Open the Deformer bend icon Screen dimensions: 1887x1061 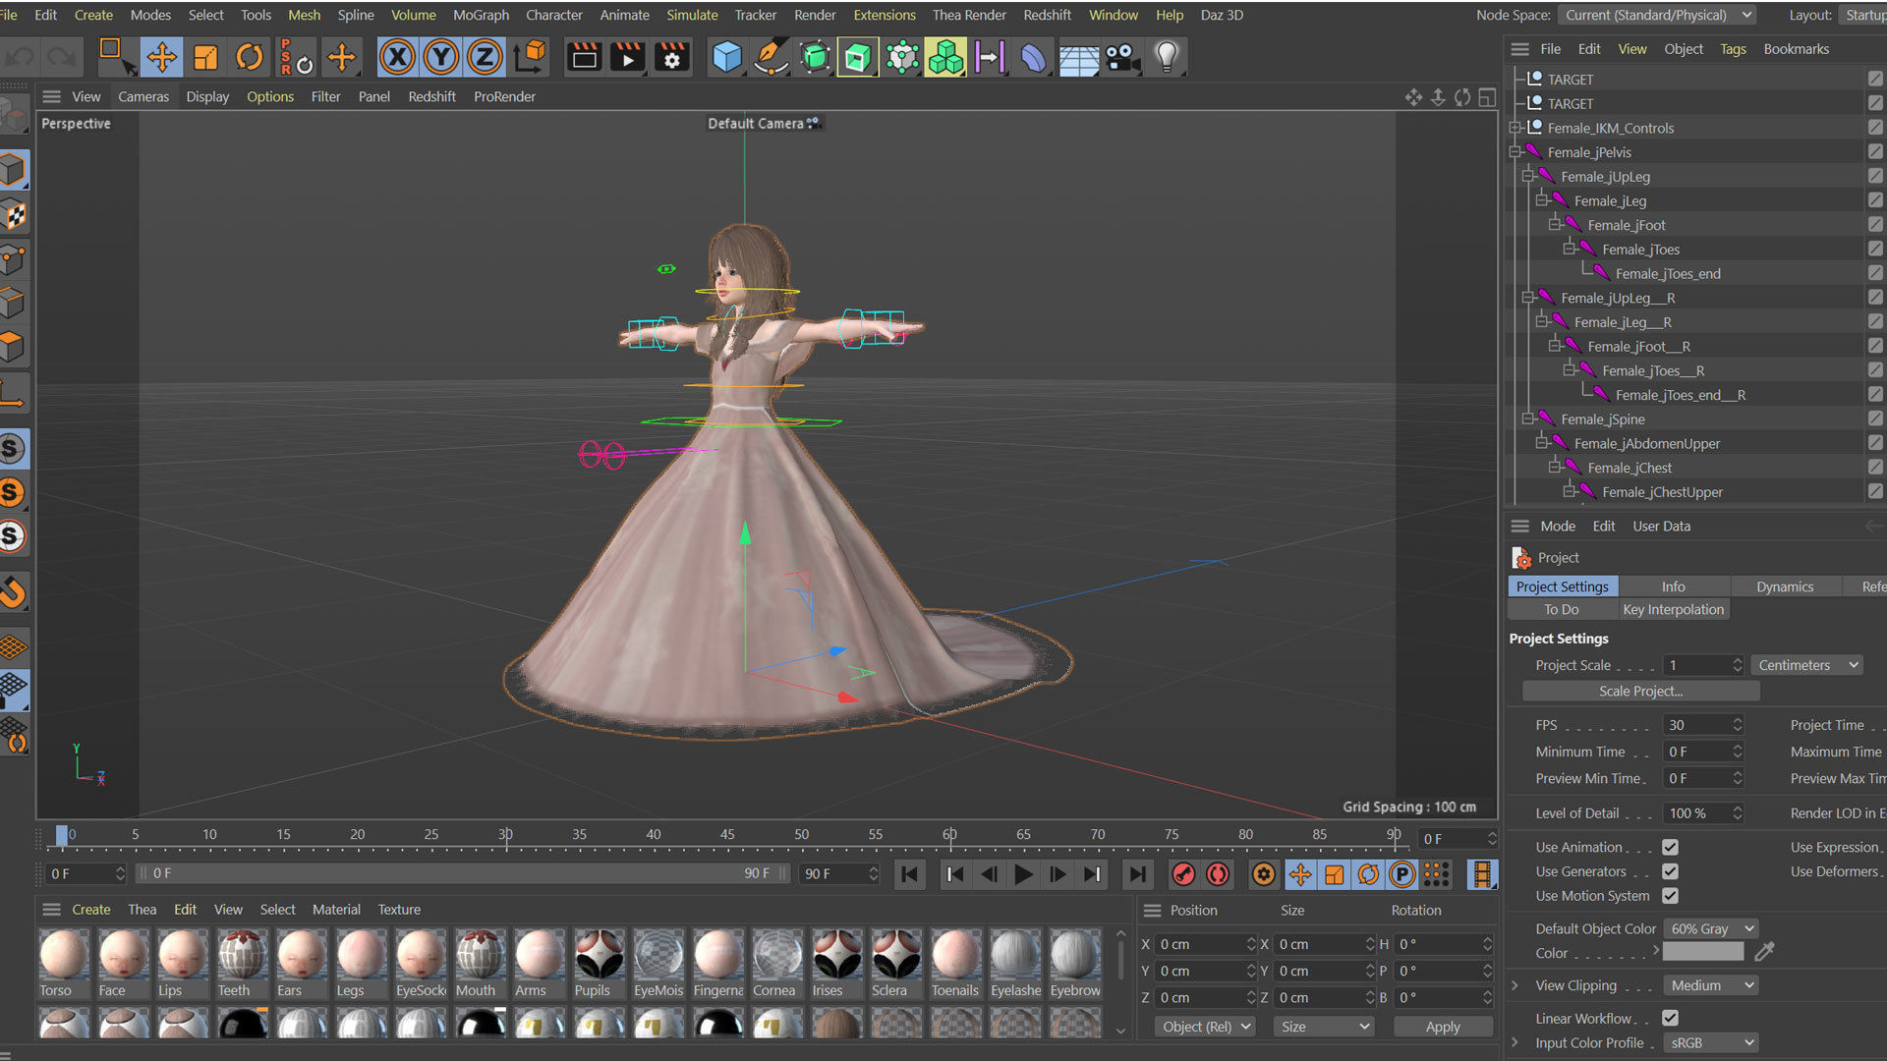[1034, 57]
